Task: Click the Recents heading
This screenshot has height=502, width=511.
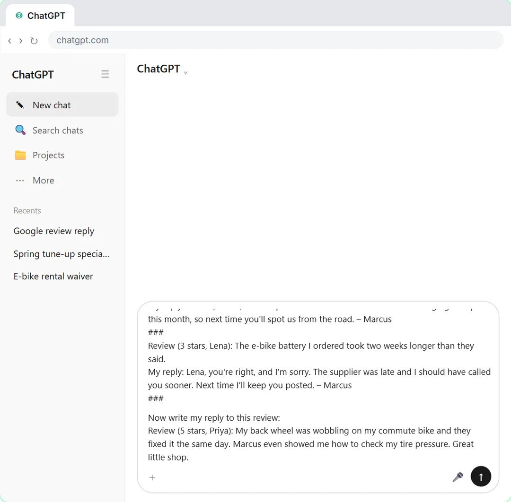Action: tap(27, 211)
